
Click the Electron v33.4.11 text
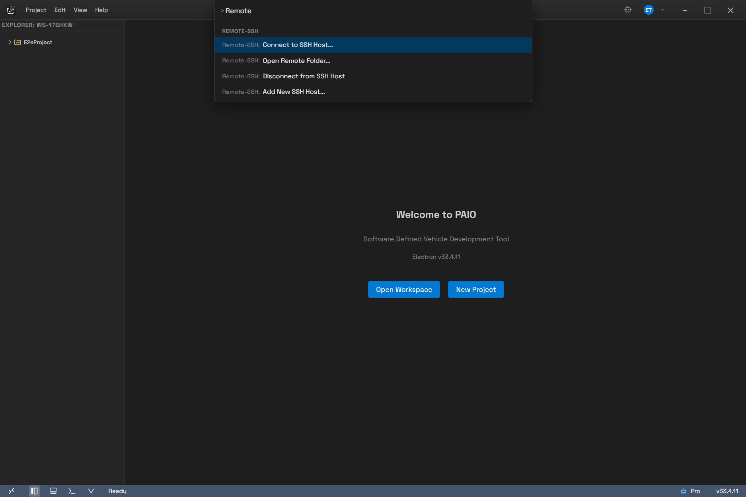pyautogui.click(x=436, y=257)
